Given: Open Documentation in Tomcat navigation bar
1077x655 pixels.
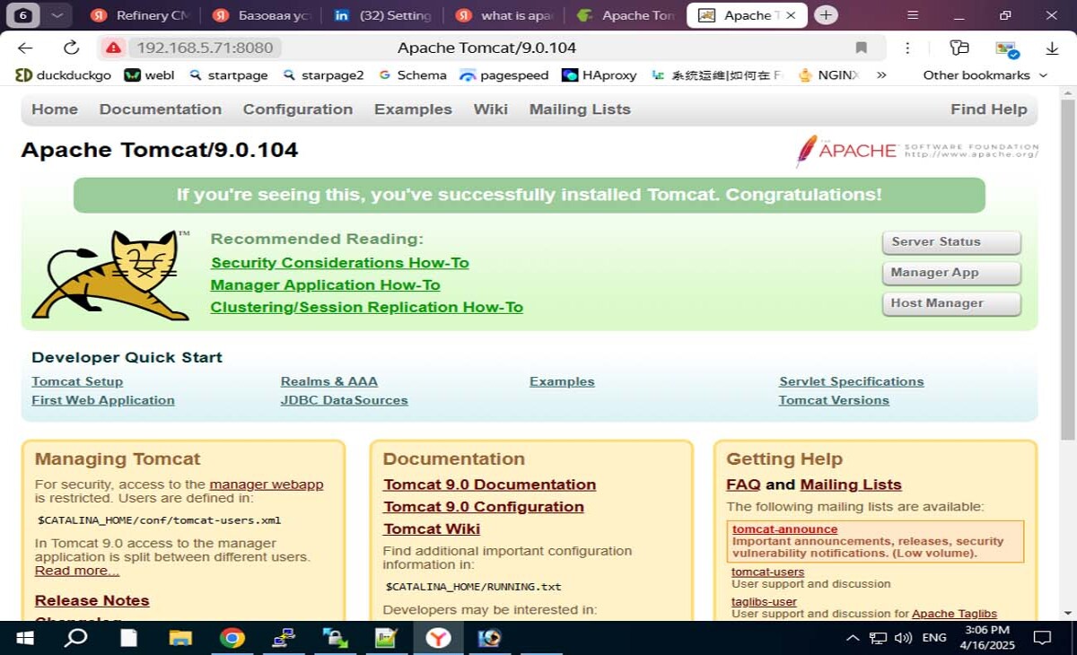Looking at the screenshot, I should click(161, 109).
